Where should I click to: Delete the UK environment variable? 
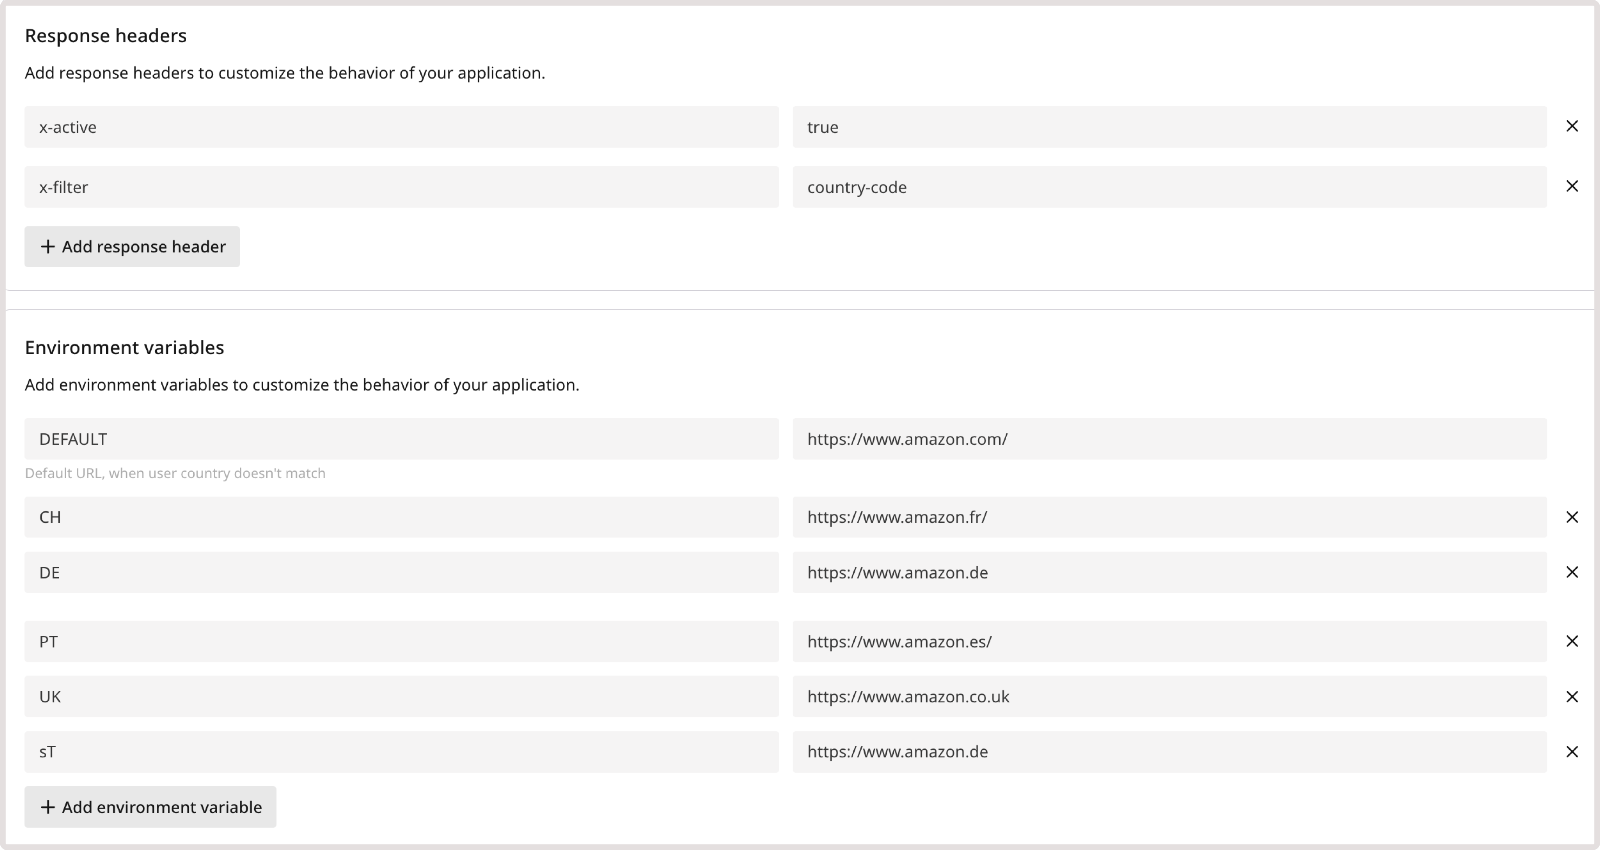[x=1572, y=697]
